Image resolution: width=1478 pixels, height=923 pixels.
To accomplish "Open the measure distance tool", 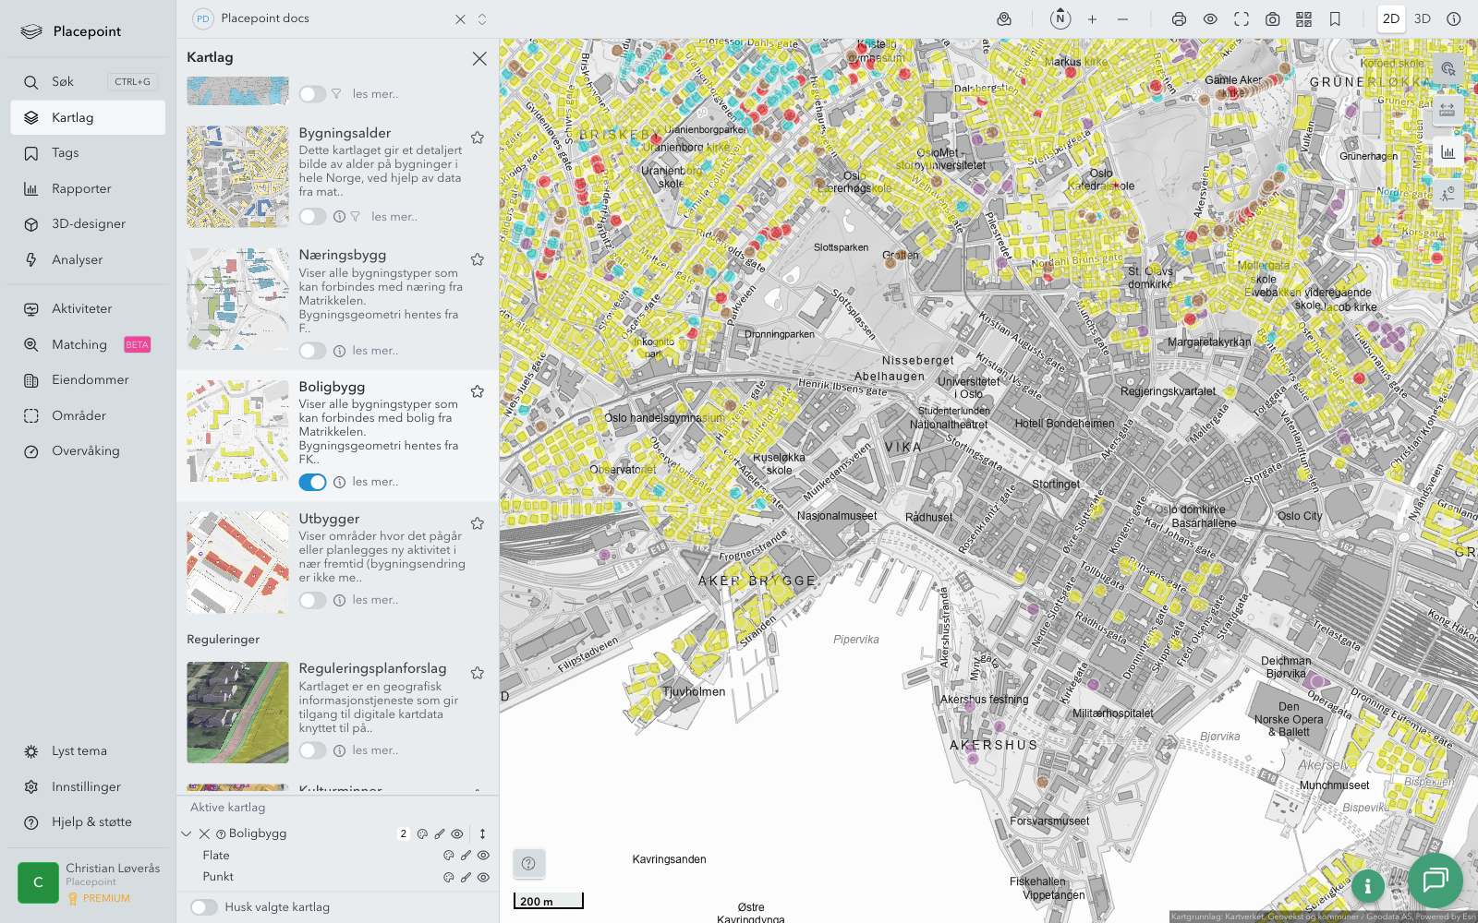I will 1447,110.
